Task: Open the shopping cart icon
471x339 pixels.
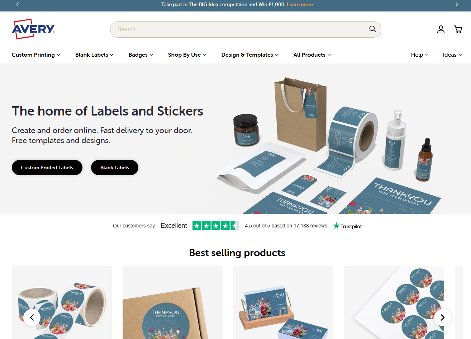Action: pyautogui.click(x=458, y=29)
